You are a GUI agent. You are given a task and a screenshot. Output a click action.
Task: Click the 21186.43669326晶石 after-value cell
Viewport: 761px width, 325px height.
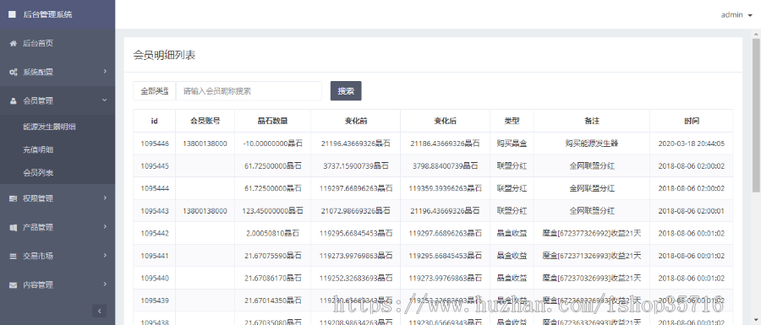tap(445, 144)
